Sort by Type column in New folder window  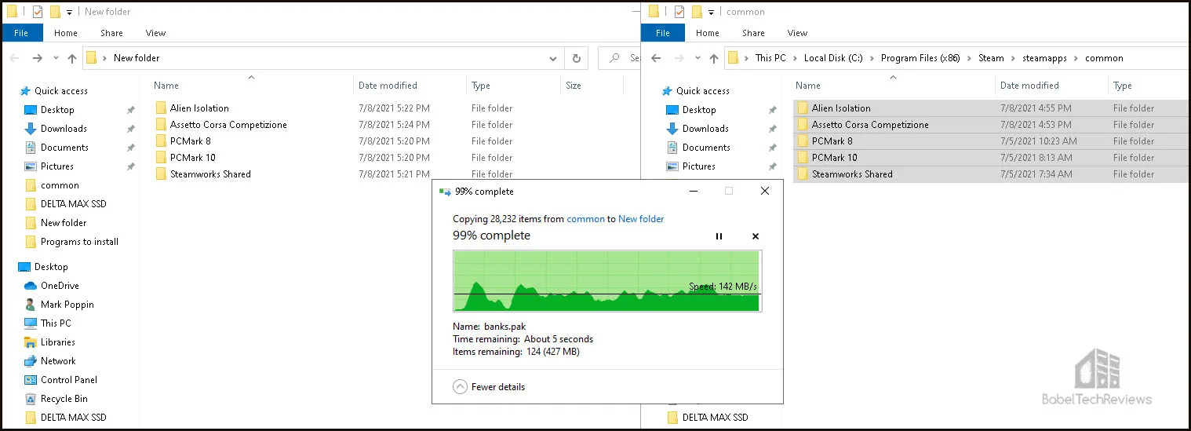point(481,86)
